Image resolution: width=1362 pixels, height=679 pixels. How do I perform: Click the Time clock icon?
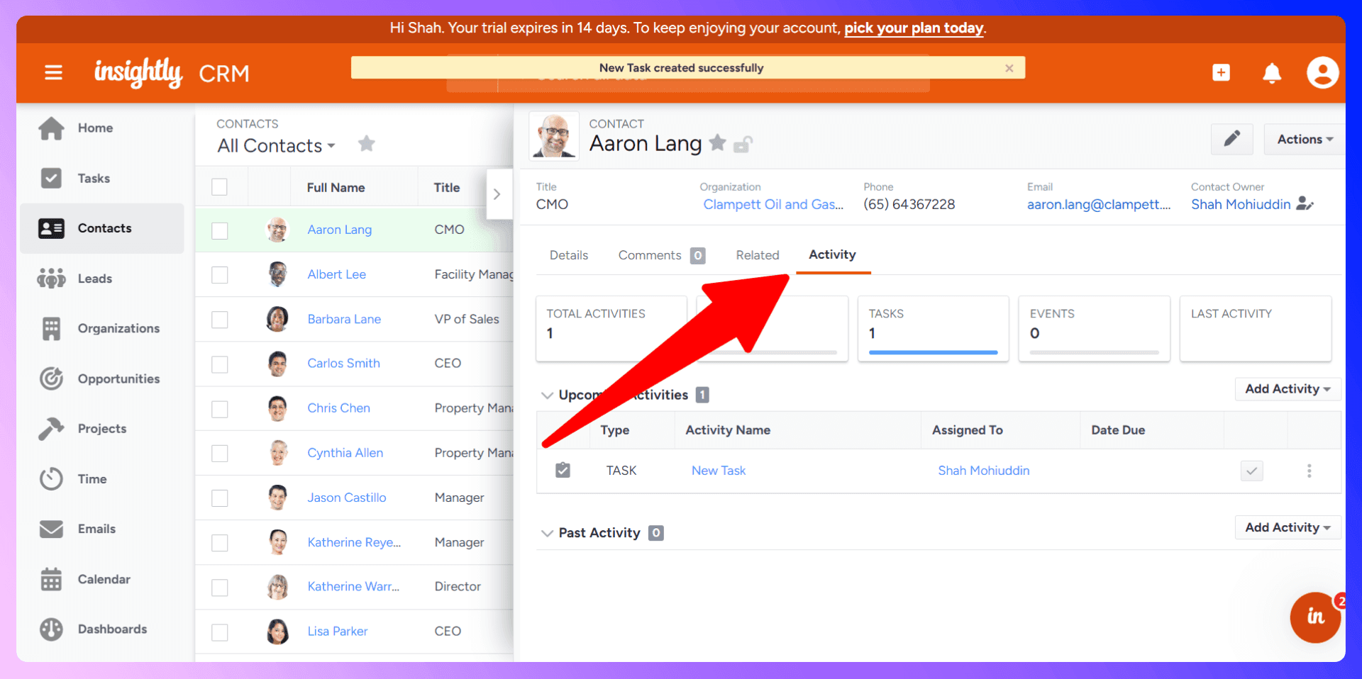click(51, 479)
